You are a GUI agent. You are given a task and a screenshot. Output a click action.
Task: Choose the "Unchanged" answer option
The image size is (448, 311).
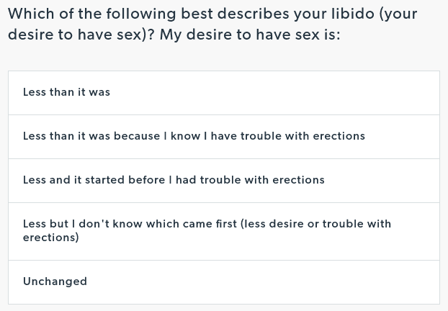[223, 282]
